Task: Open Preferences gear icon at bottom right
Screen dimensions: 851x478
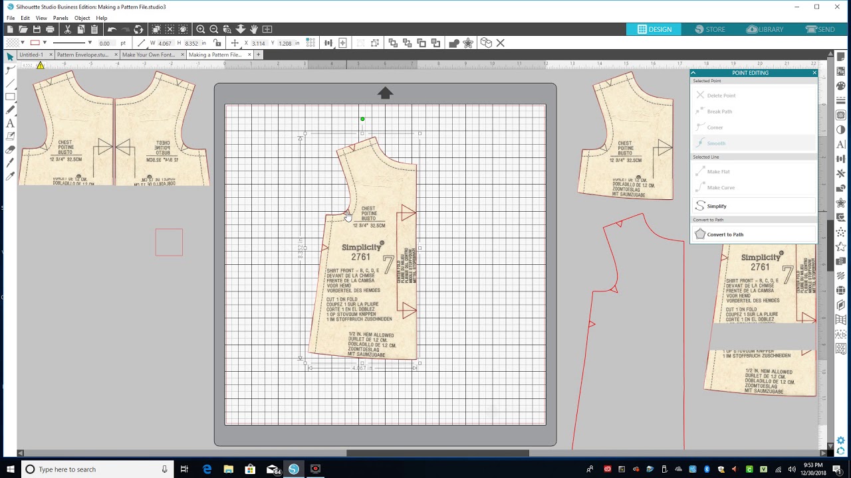Action: point(841,441)
